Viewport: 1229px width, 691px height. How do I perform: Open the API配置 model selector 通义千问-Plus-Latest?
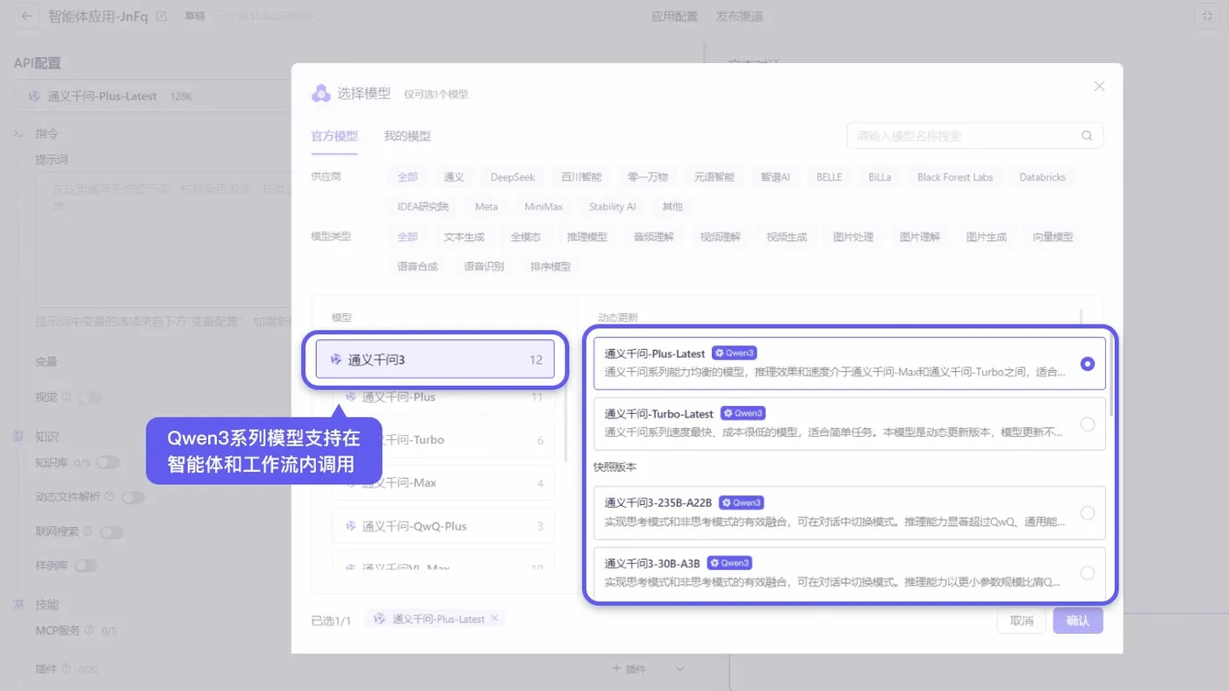[x=154, y=96]
